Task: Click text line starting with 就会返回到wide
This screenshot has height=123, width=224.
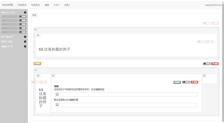Action: [66, 100]
